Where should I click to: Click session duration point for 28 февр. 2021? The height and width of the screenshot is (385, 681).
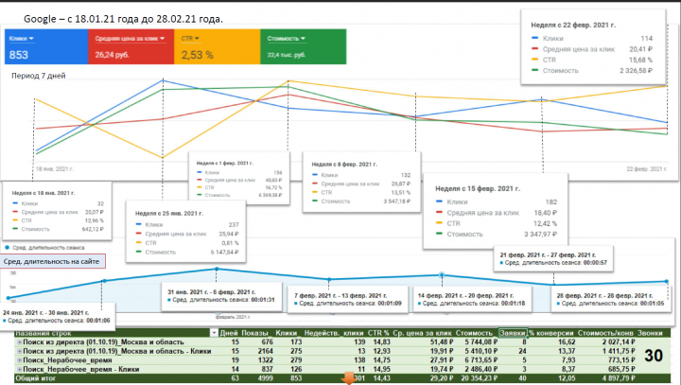click(x=667, y=282)
